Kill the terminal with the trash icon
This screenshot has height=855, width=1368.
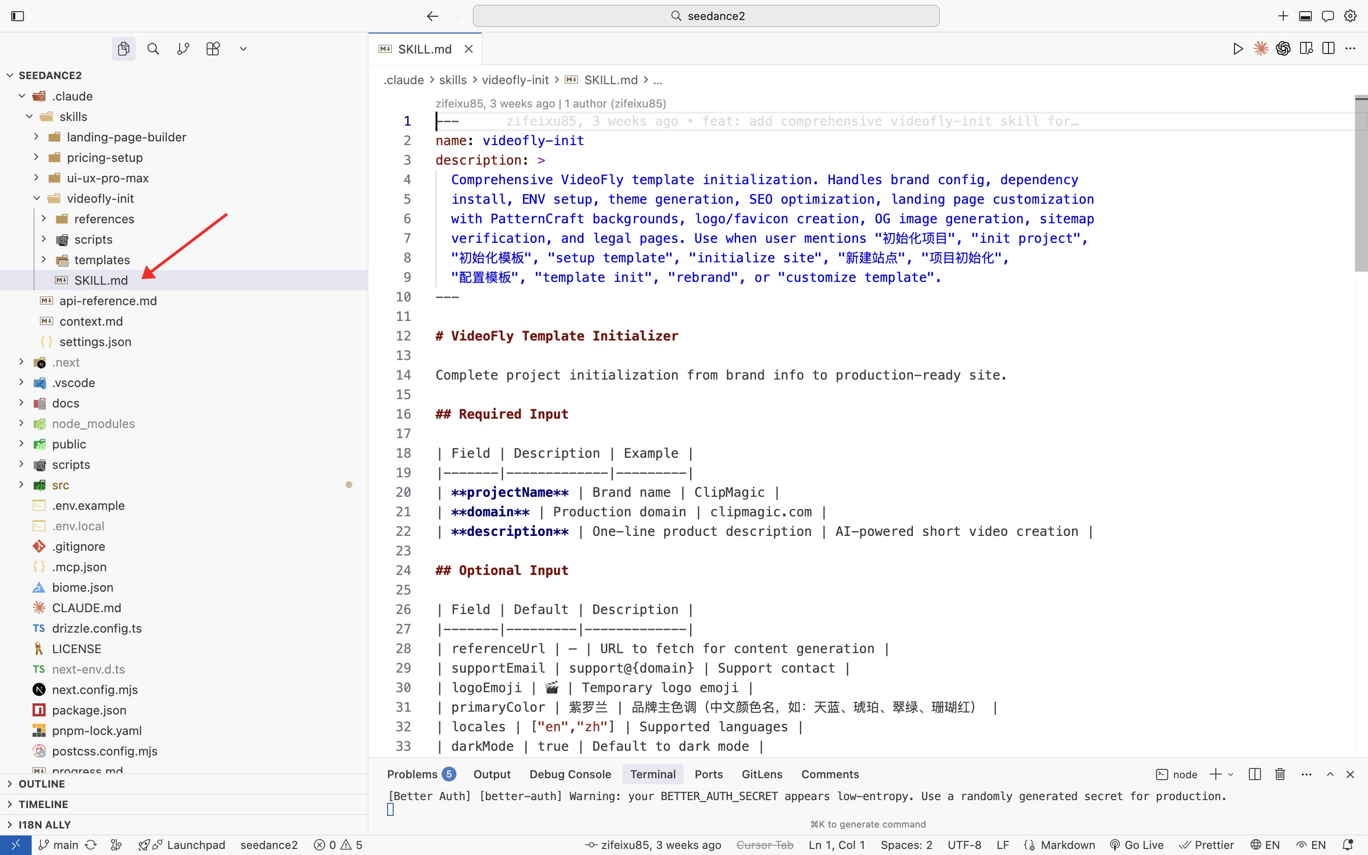1280,774
